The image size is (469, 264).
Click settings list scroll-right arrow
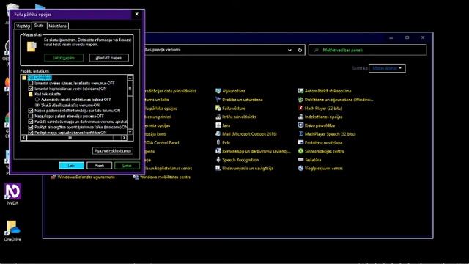coord(124,138)
